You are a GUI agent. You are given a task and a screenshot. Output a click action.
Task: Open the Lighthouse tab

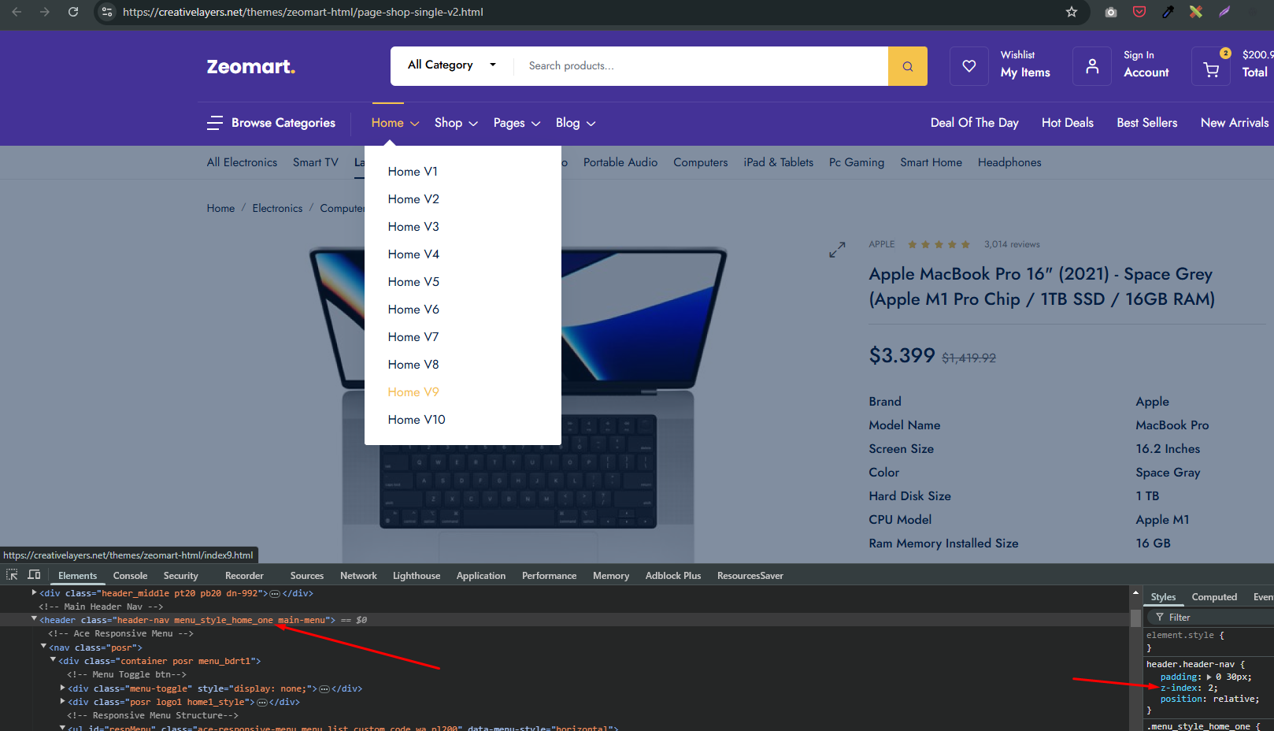417,576
